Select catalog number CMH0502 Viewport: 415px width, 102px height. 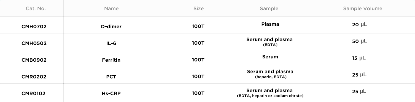tap(34, 43)
